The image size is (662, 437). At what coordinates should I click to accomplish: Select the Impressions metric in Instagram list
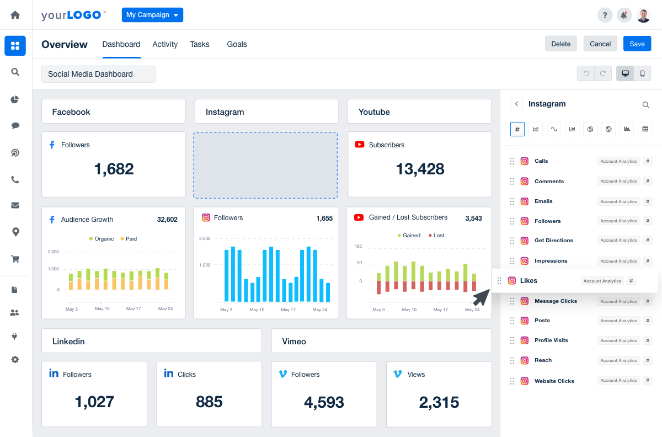point(580,261)
